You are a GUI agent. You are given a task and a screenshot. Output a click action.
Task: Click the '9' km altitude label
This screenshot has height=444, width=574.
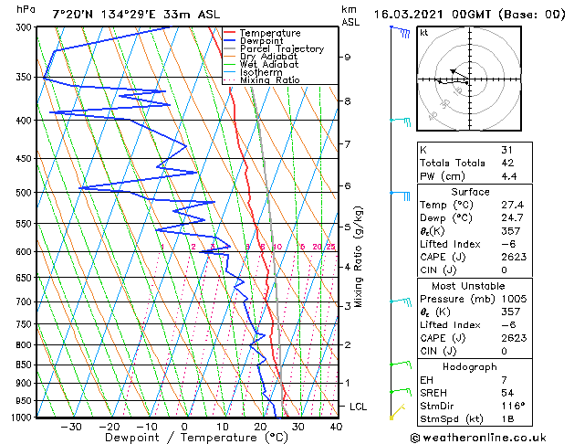pos(348,58)
